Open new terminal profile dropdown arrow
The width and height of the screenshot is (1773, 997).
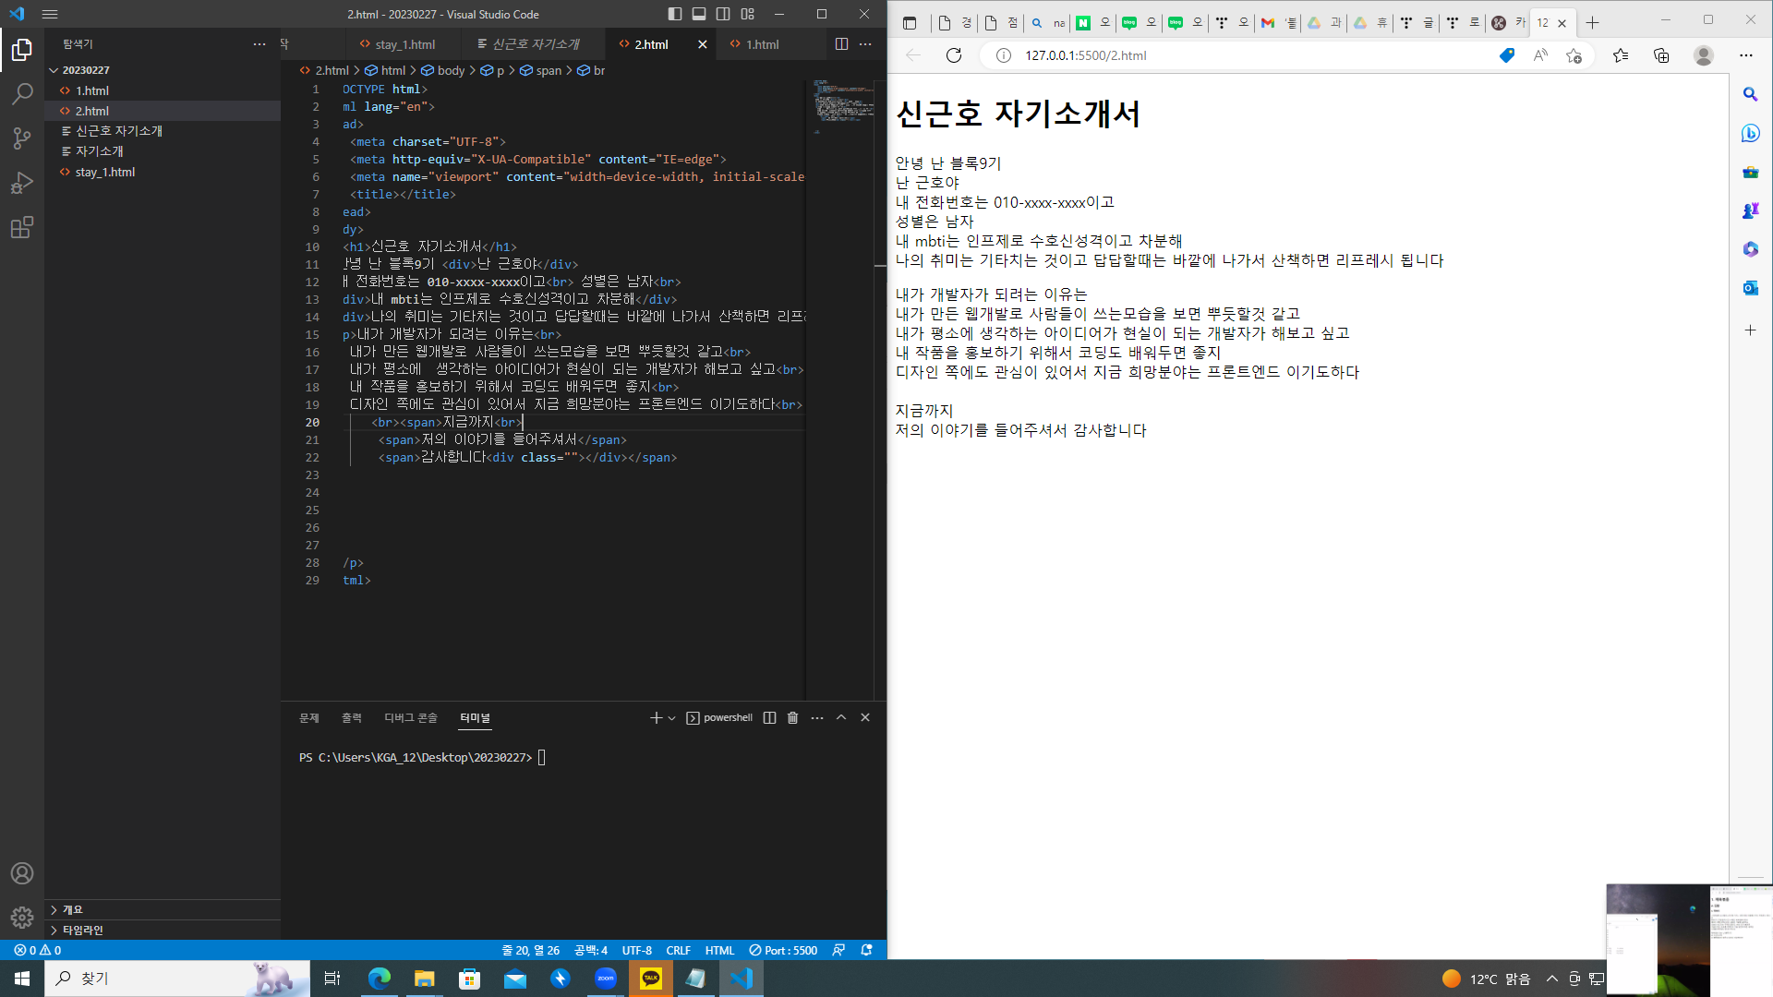tap(672, 717)
